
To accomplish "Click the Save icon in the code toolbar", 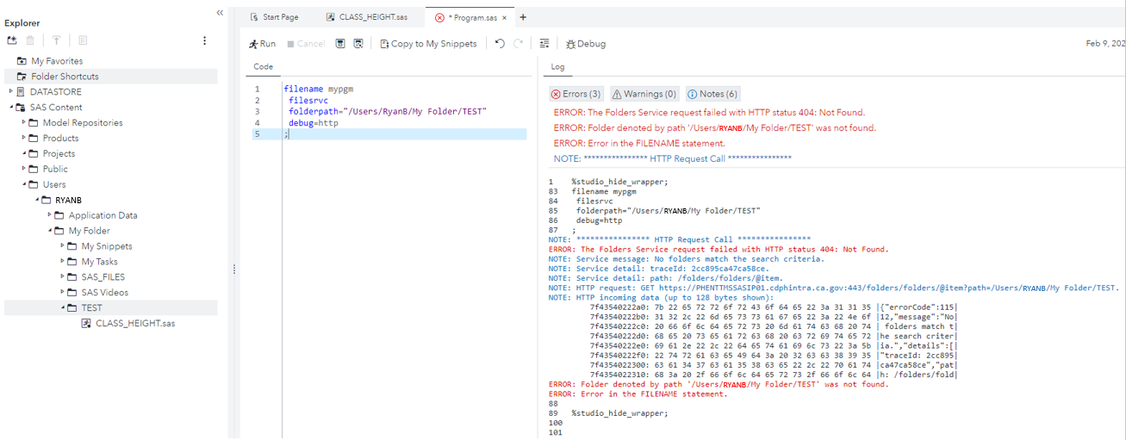I will click(x=340, y=44).
